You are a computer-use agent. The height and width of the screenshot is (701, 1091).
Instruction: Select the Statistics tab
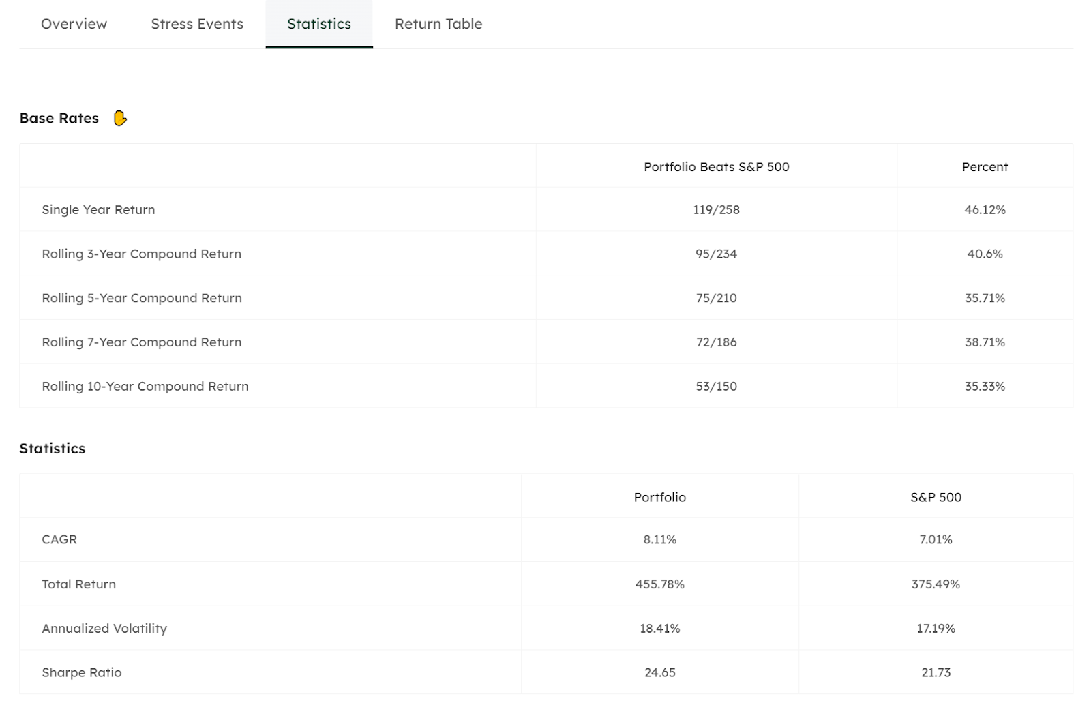click(319, 24)
